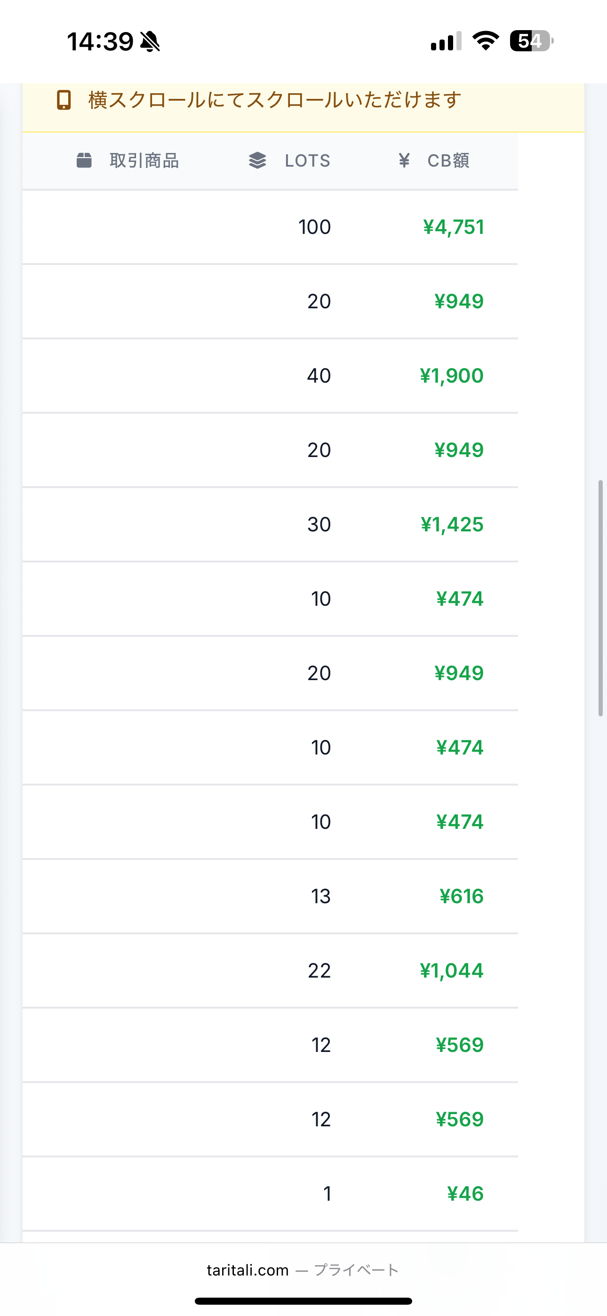Tap the battery indicator showing 54
This screenshot has height=1316, width=607.
pos(531,41)
